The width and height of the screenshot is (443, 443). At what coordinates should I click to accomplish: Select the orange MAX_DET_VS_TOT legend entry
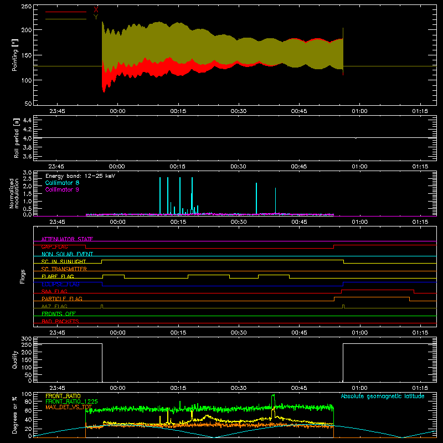tap(69, 407)
